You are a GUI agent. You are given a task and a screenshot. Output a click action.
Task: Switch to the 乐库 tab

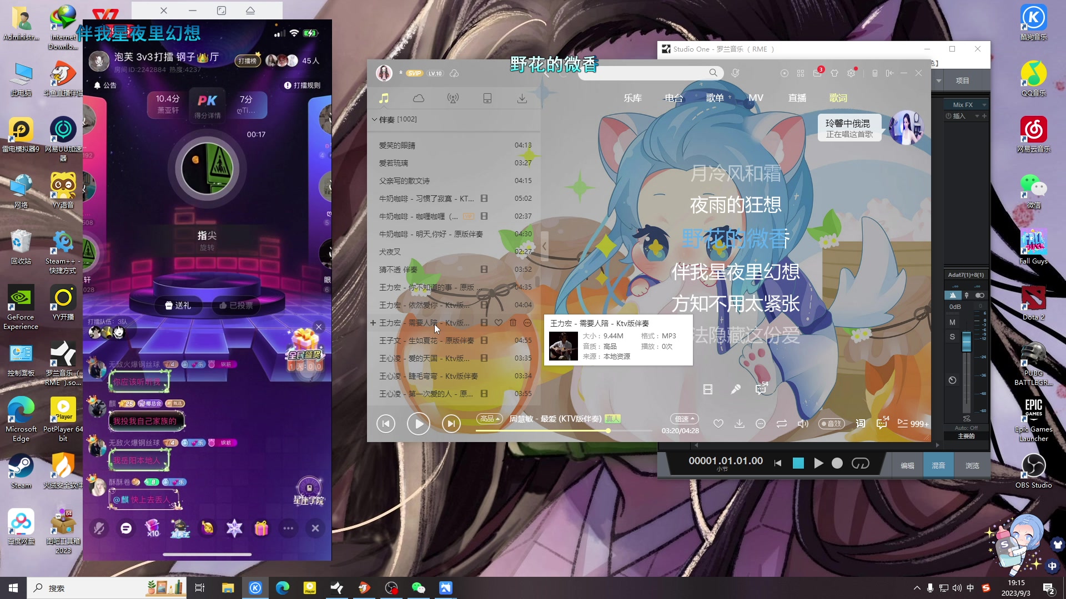tap(632, 98)
